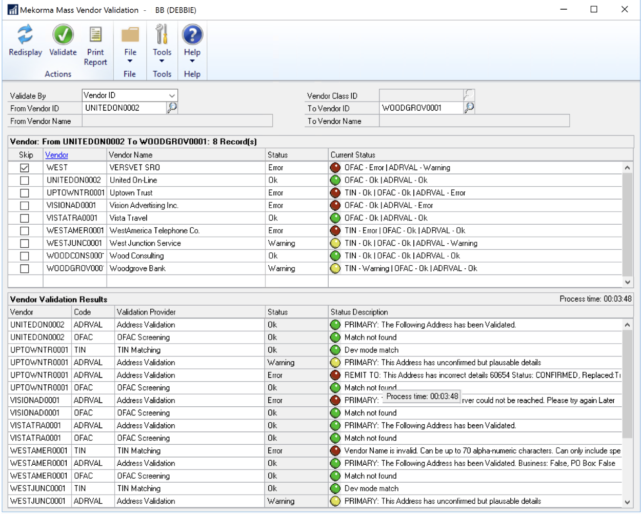Open the File folder icon

[x=130, y=35]
